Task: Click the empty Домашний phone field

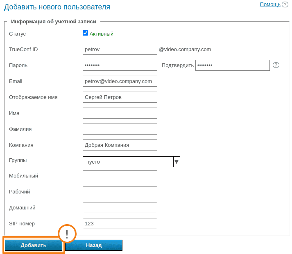Action: point(120,208)
